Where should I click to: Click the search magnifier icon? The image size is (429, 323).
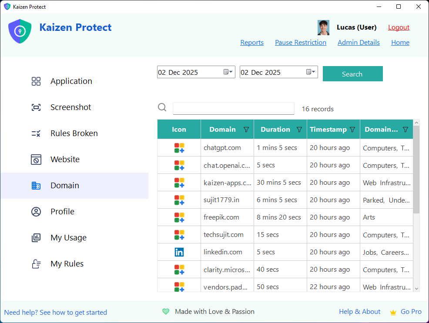coord(162,107)
